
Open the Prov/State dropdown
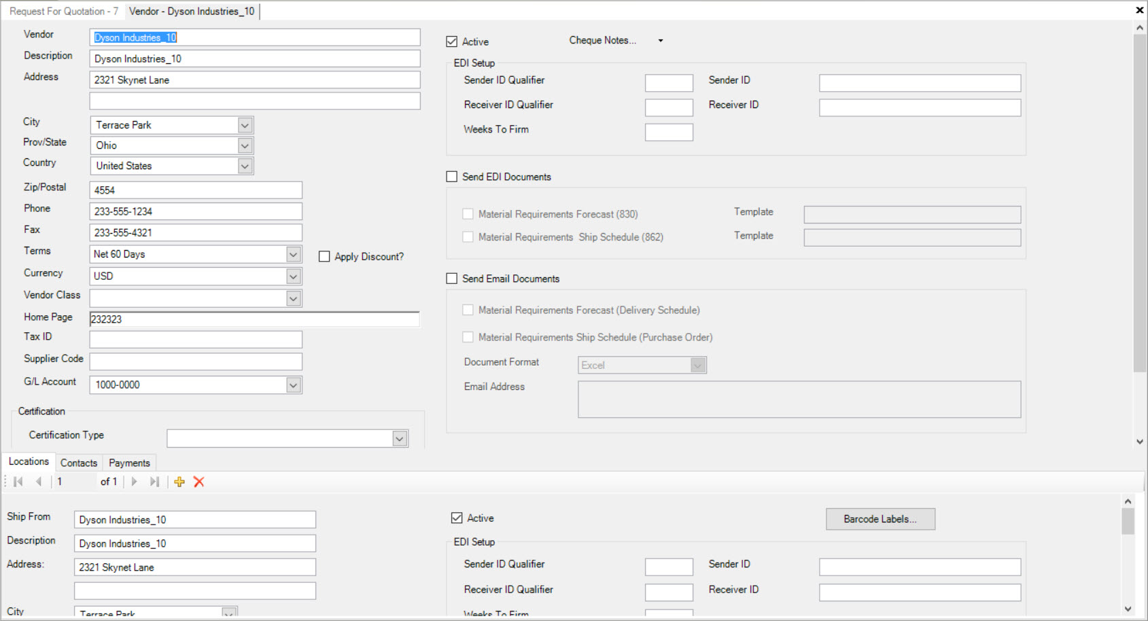tap(245, 145)
